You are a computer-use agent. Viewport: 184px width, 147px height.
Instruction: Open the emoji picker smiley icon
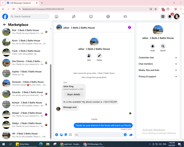tap(125, 135)
